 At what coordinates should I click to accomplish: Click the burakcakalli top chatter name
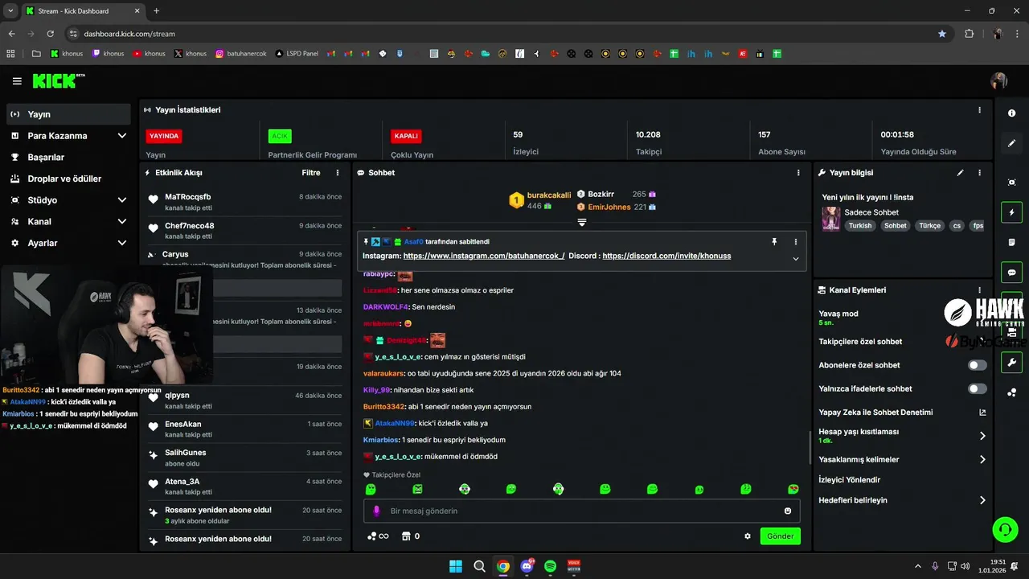tap(549, 195)
